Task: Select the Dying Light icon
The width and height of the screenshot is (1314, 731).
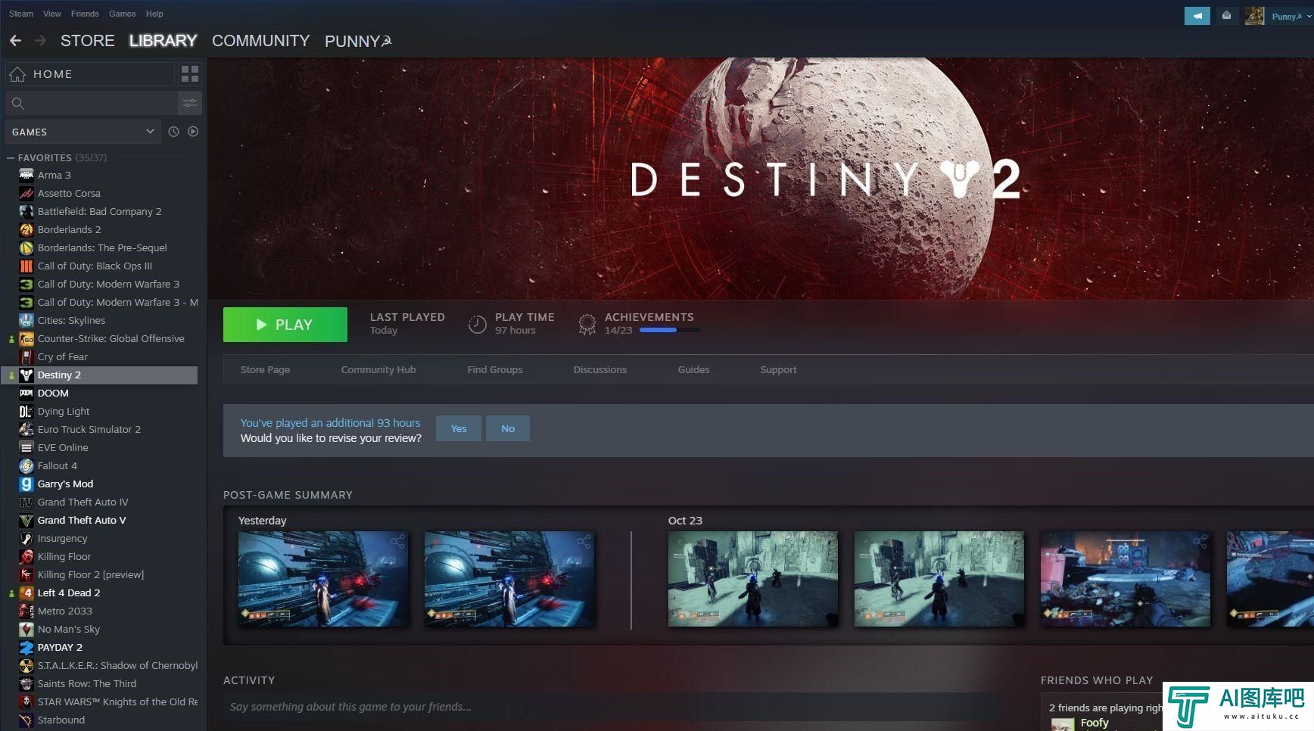Action: point(26,411)
